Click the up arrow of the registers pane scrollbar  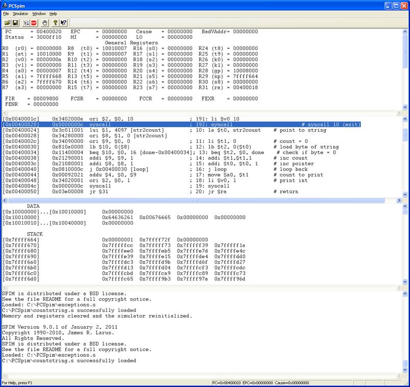pyautogui.click(x=405, y=32)
